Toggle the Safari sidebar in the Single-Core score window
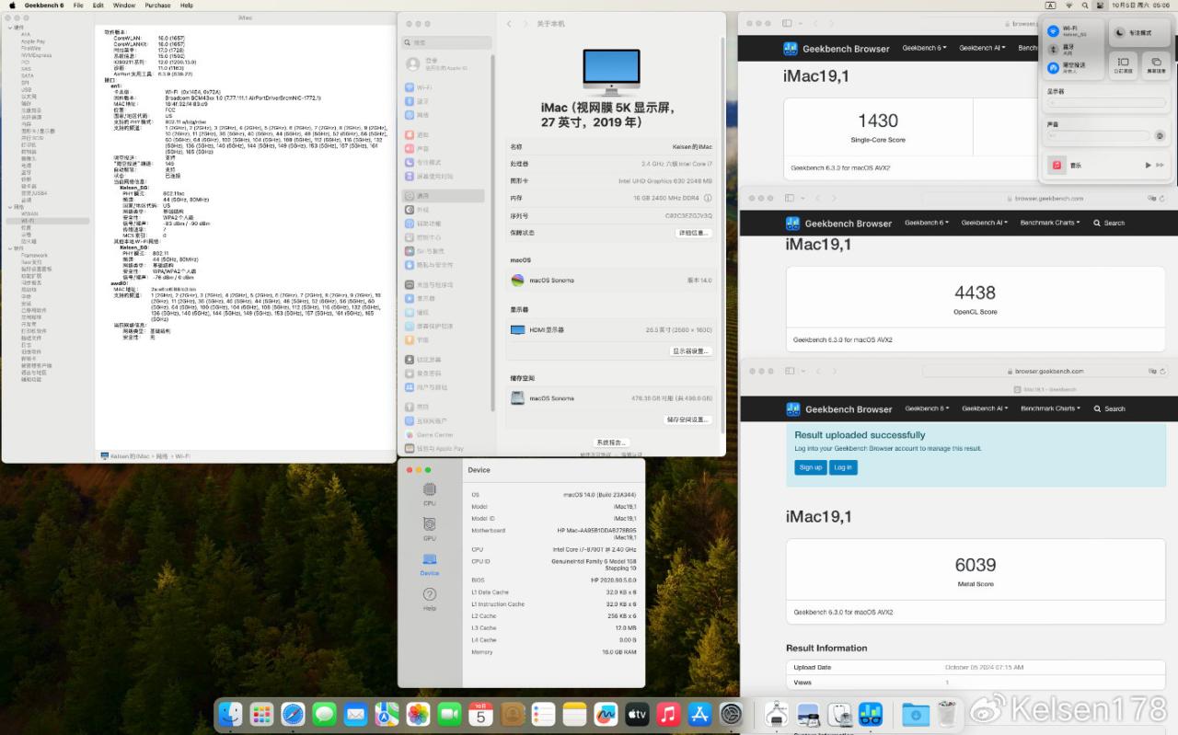Viewport: 1178px width, 735px height. [x=788, y=23]
